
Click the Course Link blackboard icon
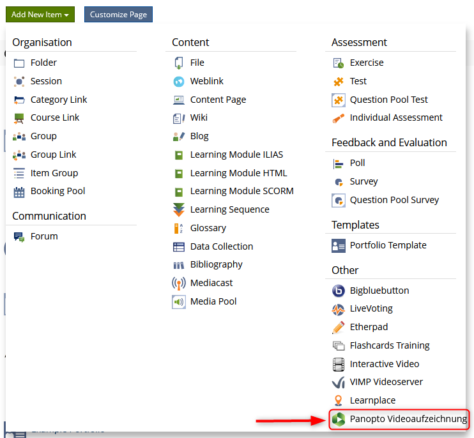click(x=19, y=118)
